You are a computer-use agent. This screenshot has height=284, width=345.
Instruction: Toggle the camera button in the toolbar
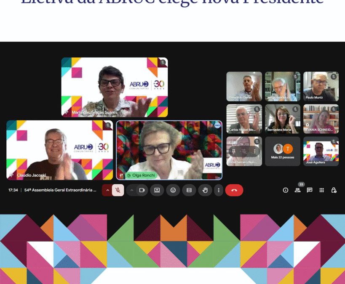click(x=142, y=190)
